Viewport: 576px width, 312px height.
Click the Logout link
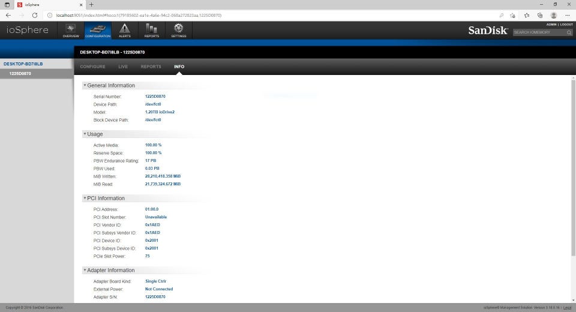(566, 25)
